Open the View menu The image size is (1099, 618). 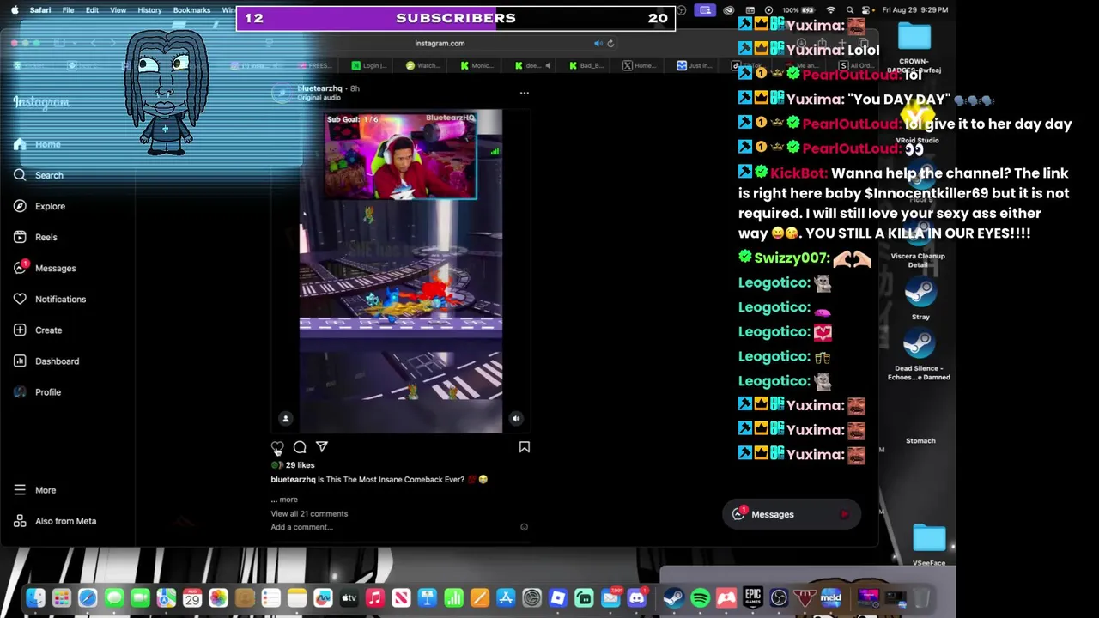click(118, 10)
